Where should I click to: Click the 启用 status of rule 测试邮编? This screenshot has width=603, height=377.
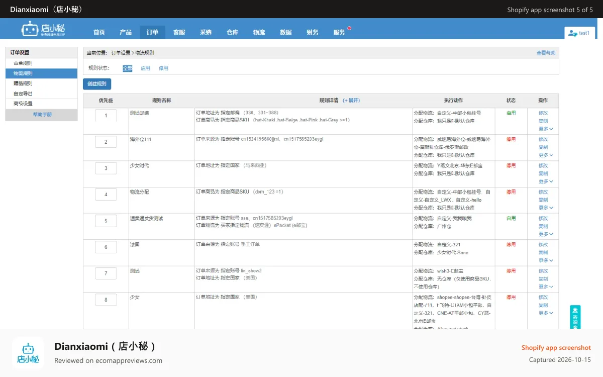point(511,113)
